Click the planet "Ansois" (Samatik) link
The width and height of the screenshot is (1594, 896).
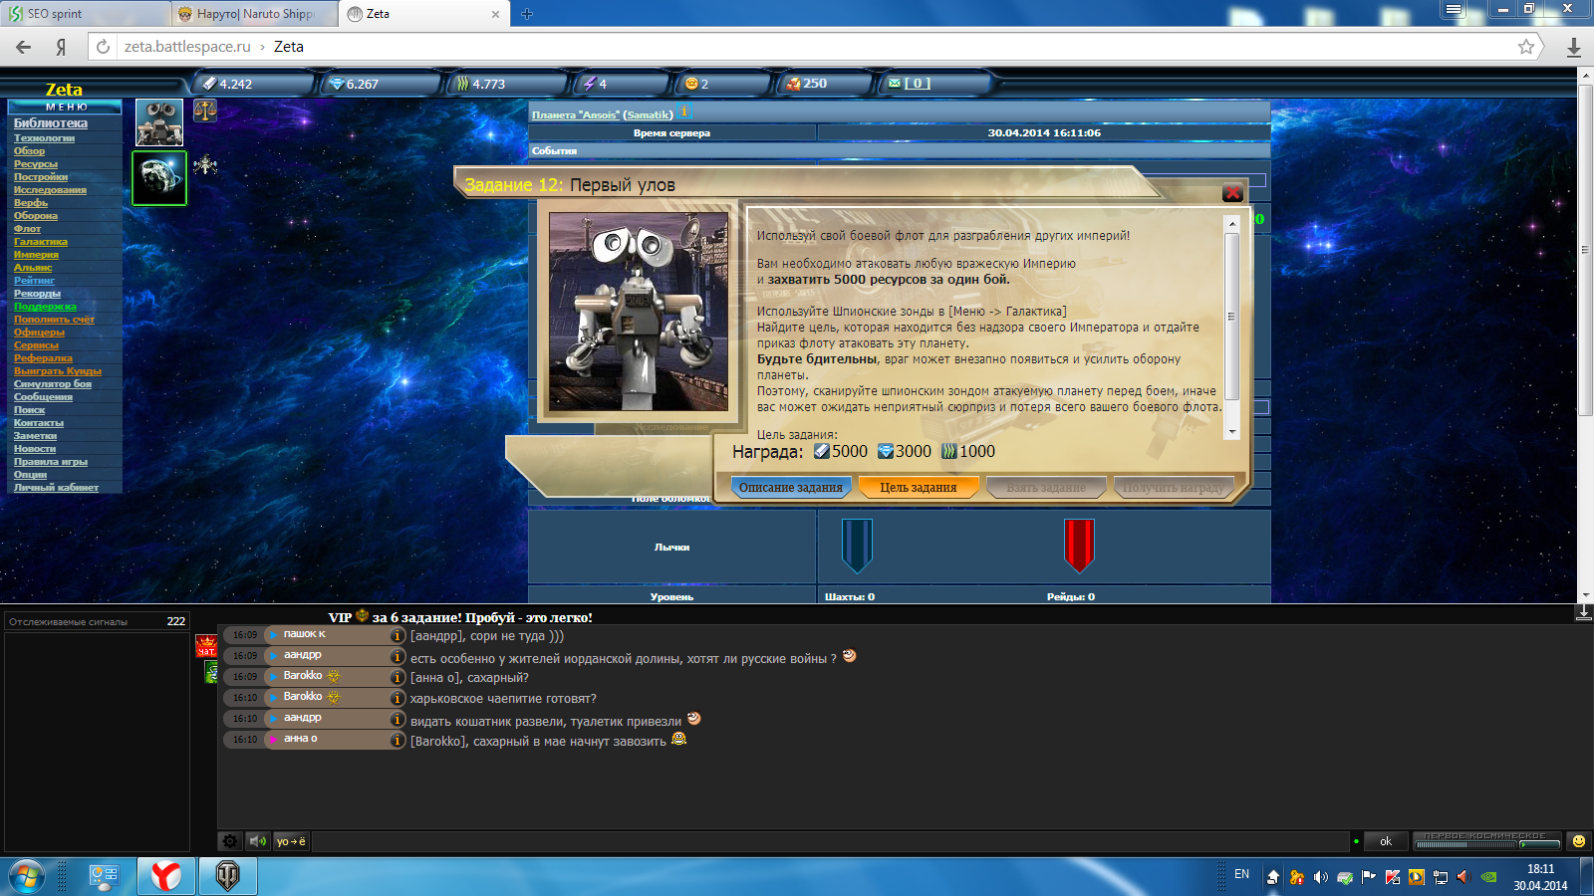(x=603, y=115)
